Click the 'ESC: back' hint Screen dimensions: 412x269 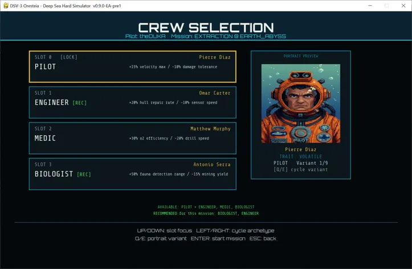click(263, 239)
